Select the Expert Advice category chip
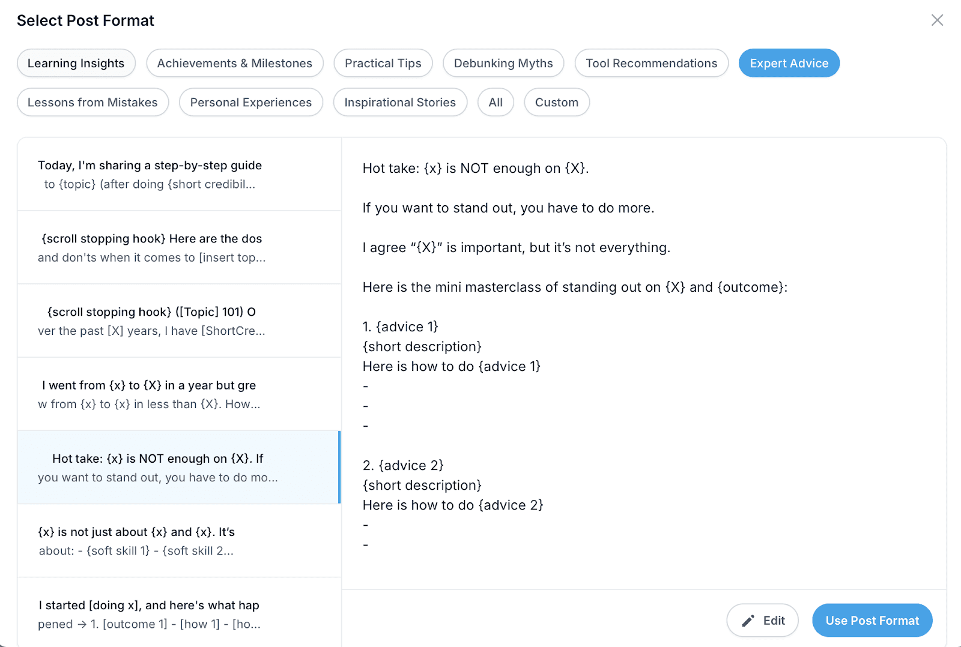 (789, 63)
